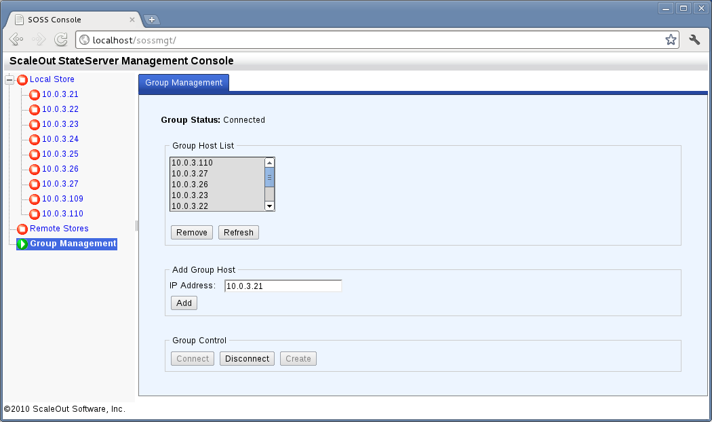Click the red icon next to 10.0.3.110 in tree
This screenshot has width=712, height=422.
tap(35, 214)
